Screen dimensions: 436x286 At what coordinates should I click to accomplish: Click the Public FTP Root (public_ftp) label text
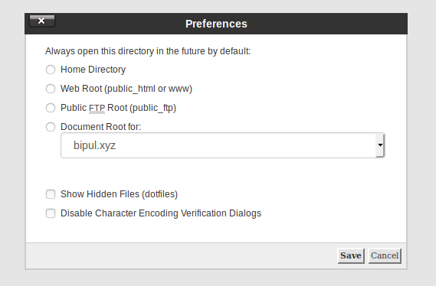tap(119, 108)
